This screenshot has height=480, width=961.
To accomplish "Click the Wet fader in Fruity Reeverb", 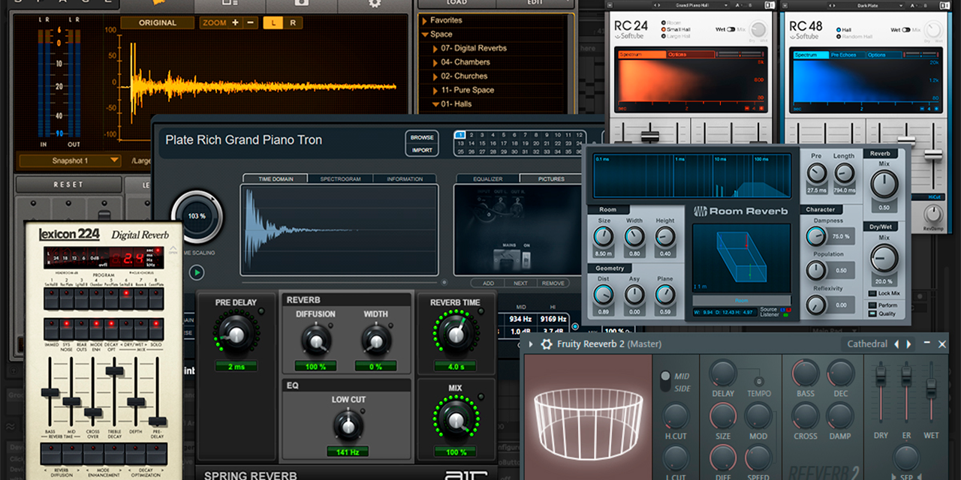I will point(931,388).
